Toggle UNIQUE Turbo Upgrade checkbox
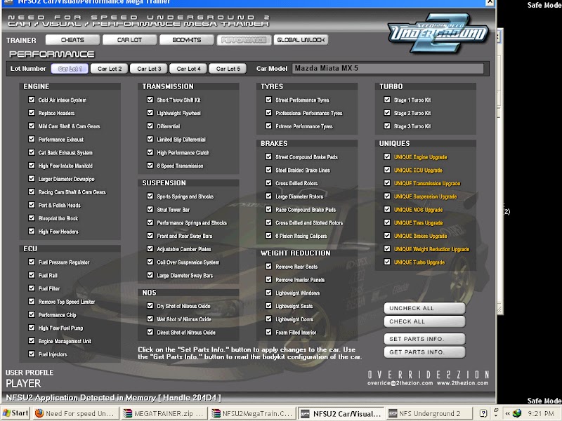Viewport: 562px width, 421px height. [x=387, y=262]
